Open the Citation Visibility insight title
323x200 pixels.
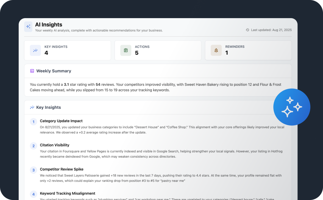click(55, 145)
